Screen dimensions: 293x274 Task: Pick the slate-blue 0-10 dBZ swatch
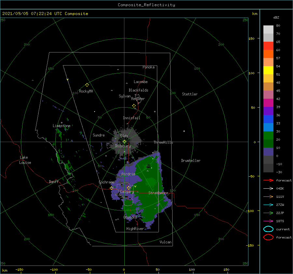tap(268, 152)
